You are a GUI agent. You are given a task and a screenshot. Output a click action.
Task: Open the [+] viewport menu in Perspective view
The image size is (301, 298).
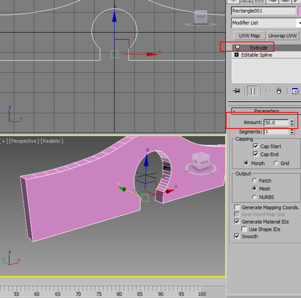tap(4, 141)
